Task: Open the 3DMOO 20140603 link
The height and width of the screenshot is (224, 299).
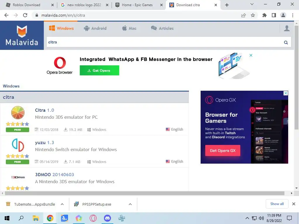Action: pos(54,175)
